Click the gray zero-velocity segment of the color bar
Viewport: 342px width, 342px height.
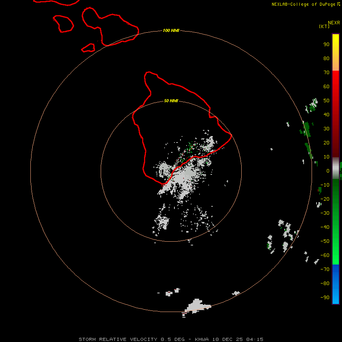pyautogui.click(x=336, y=168)
